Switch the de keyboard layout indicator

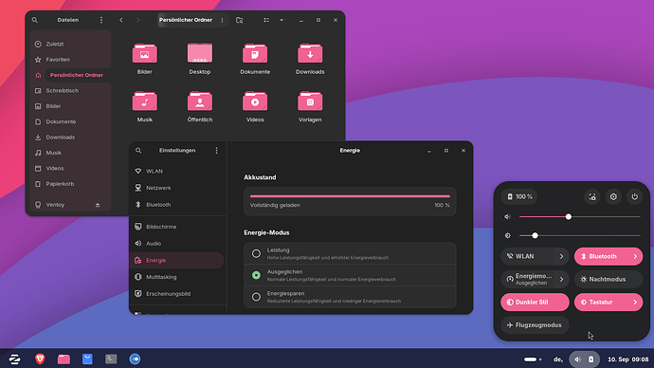(x=558, y=359)
